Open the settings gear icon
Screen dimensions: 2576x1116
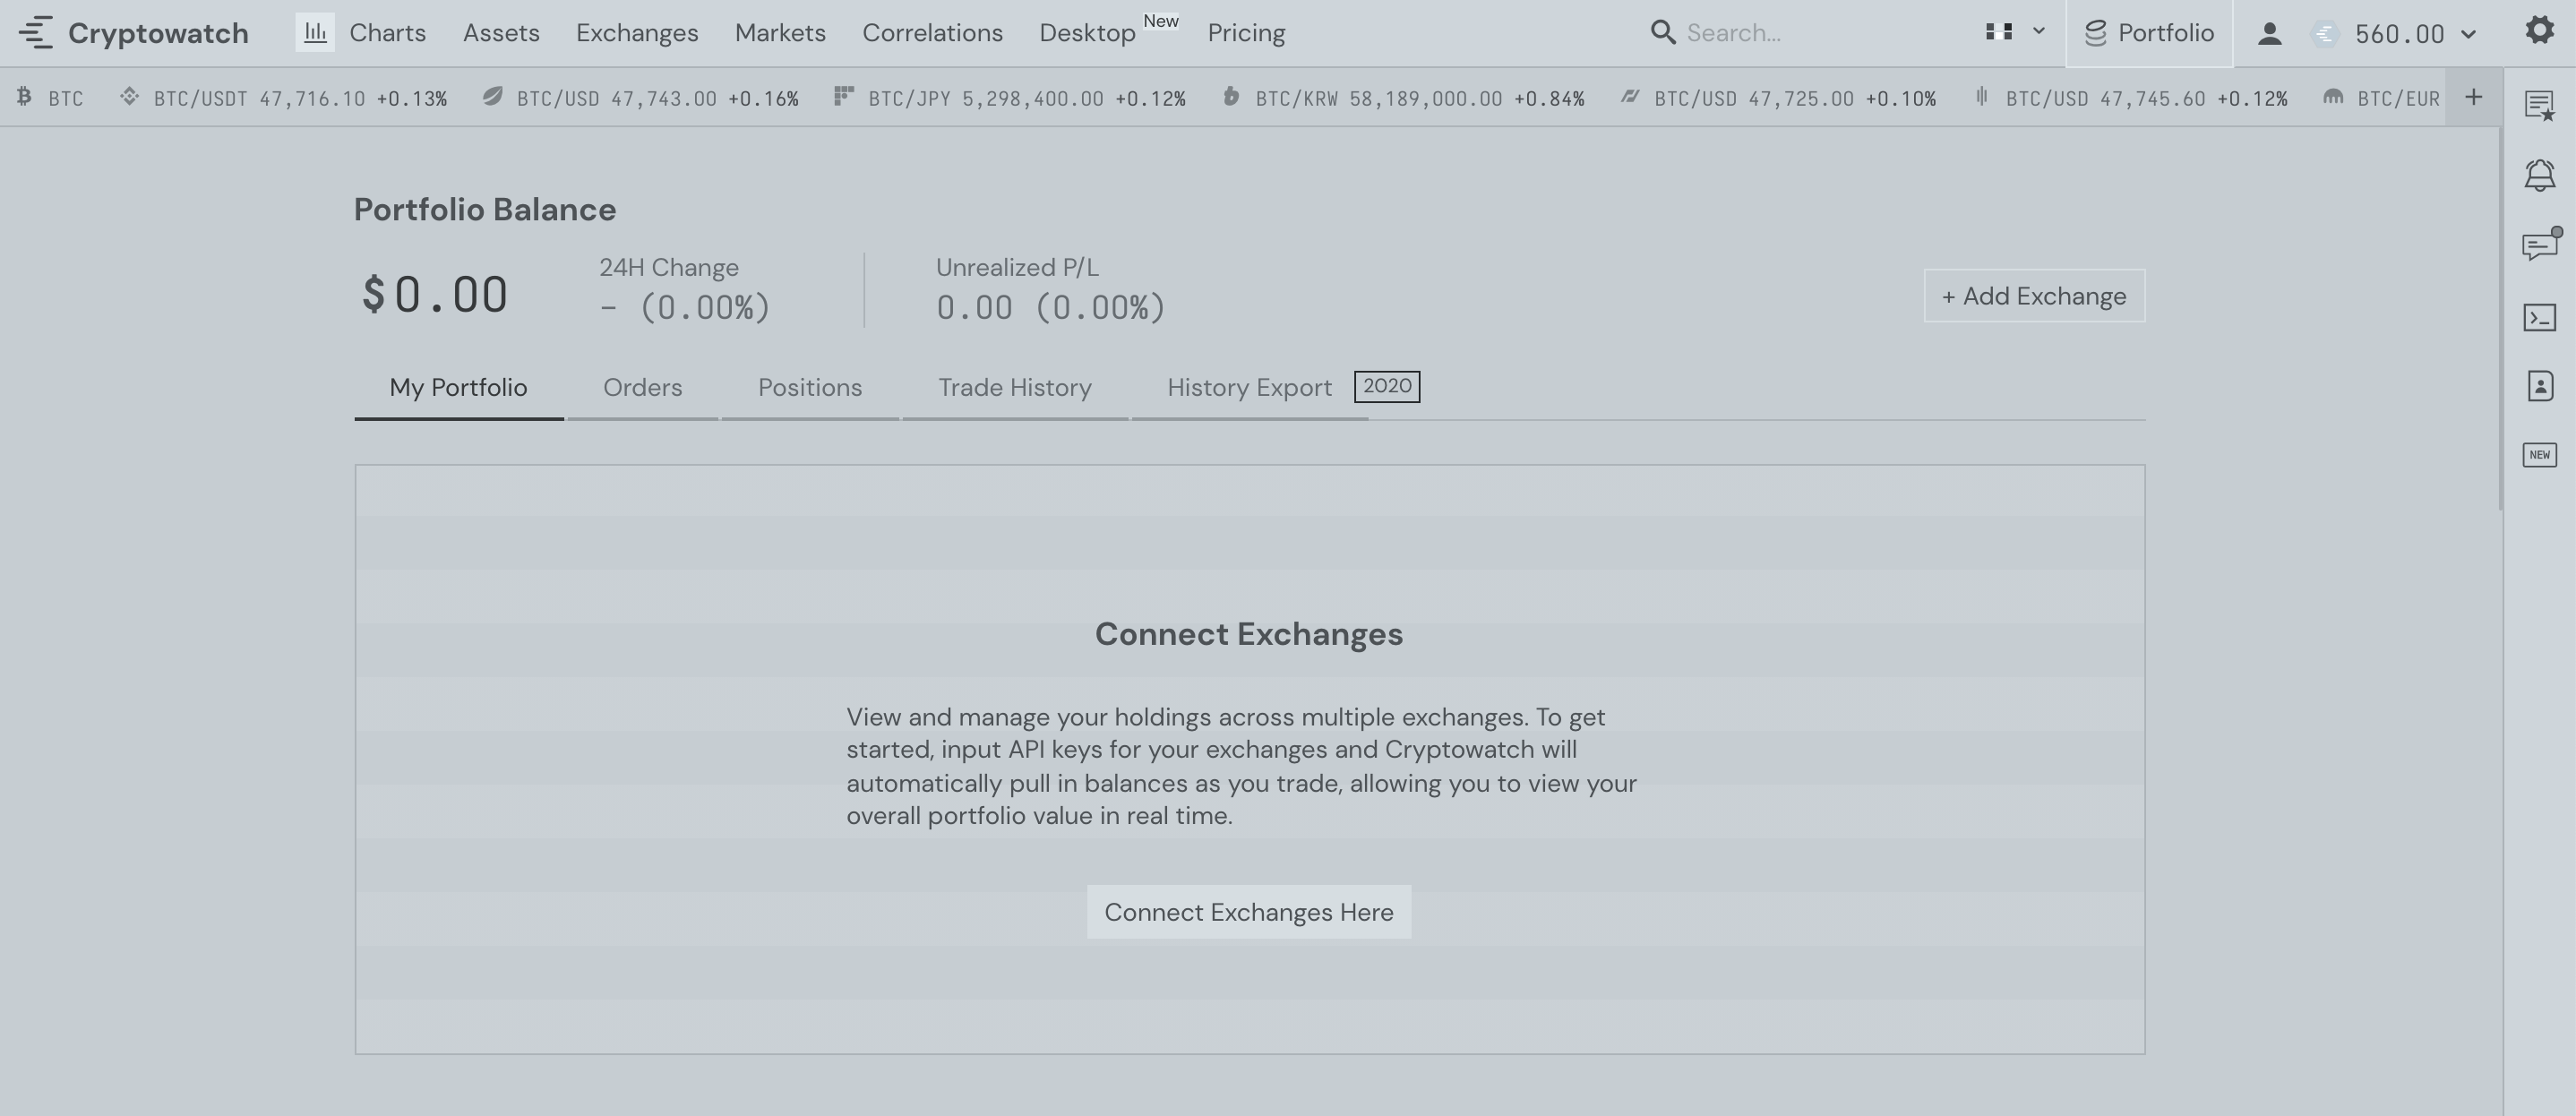point(2539,30)
